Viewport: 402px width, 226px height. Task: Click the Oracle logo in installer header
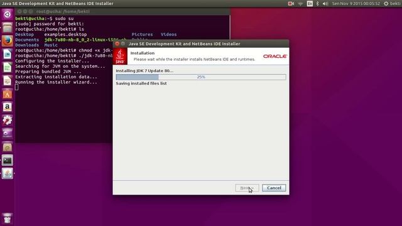coord(275,56)
